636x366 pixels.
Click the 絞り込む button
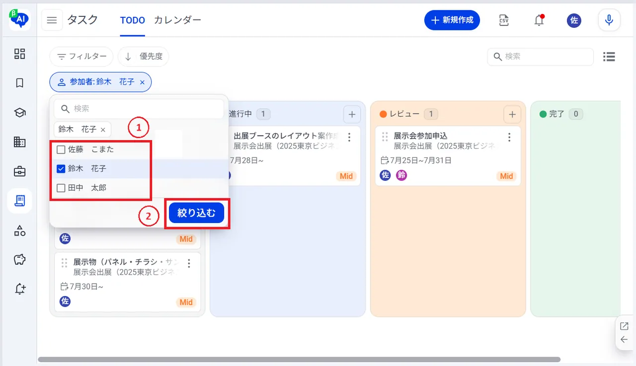tap(197, 213)
